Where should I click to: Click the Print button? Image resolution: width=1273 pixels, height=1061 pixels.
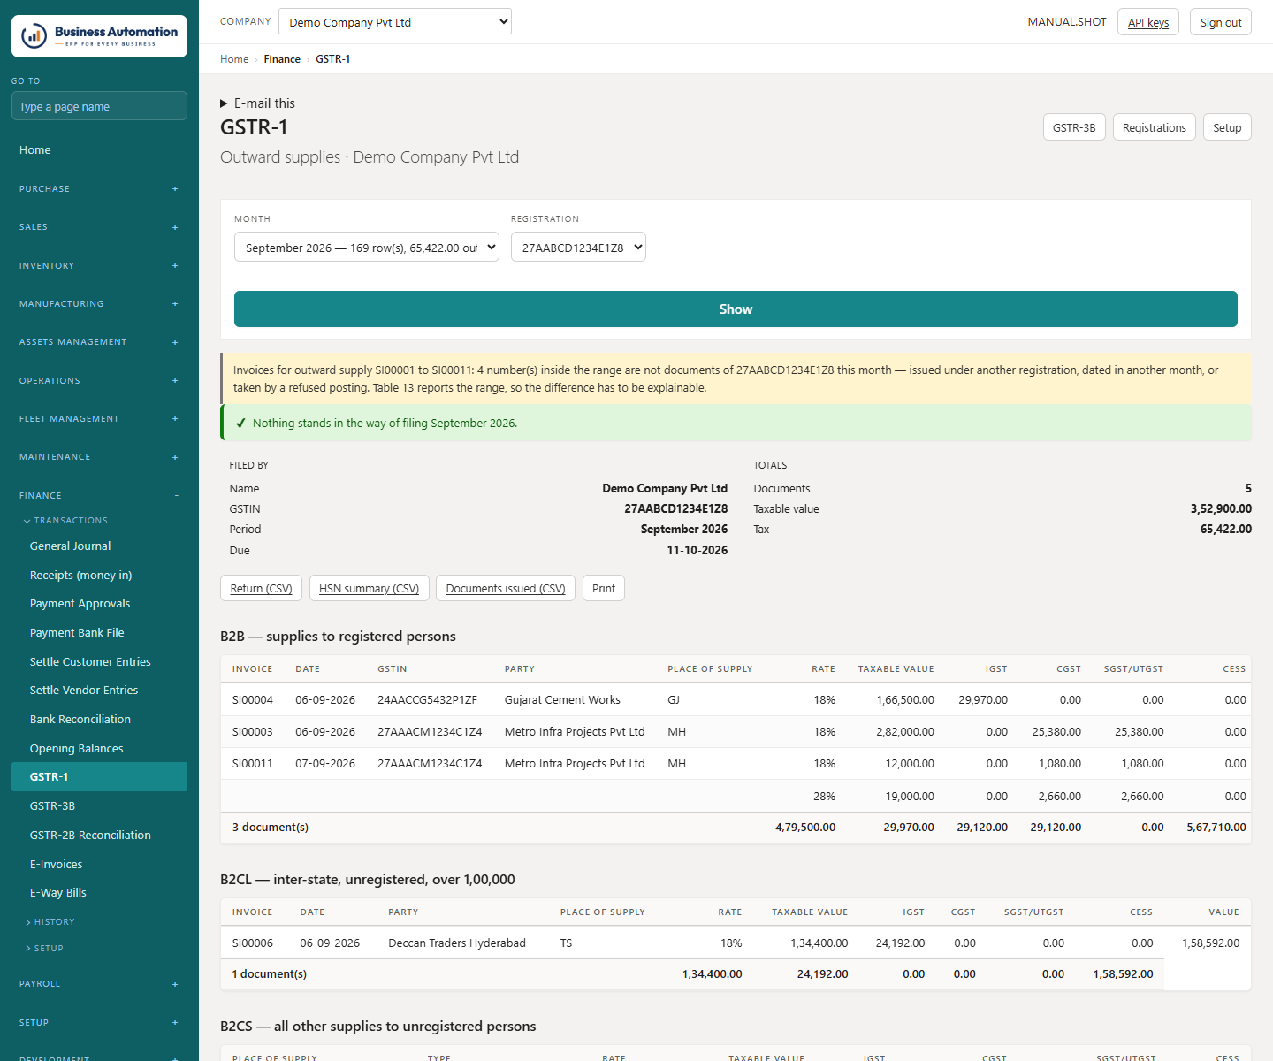[x=604, y=589]
